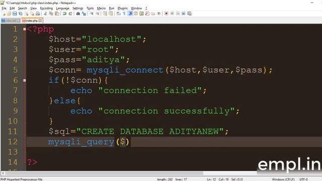The height and width of the screenshot is (181, 322).
Task: Click the Copy toolbar icon
Action: [x=51, y=14]
